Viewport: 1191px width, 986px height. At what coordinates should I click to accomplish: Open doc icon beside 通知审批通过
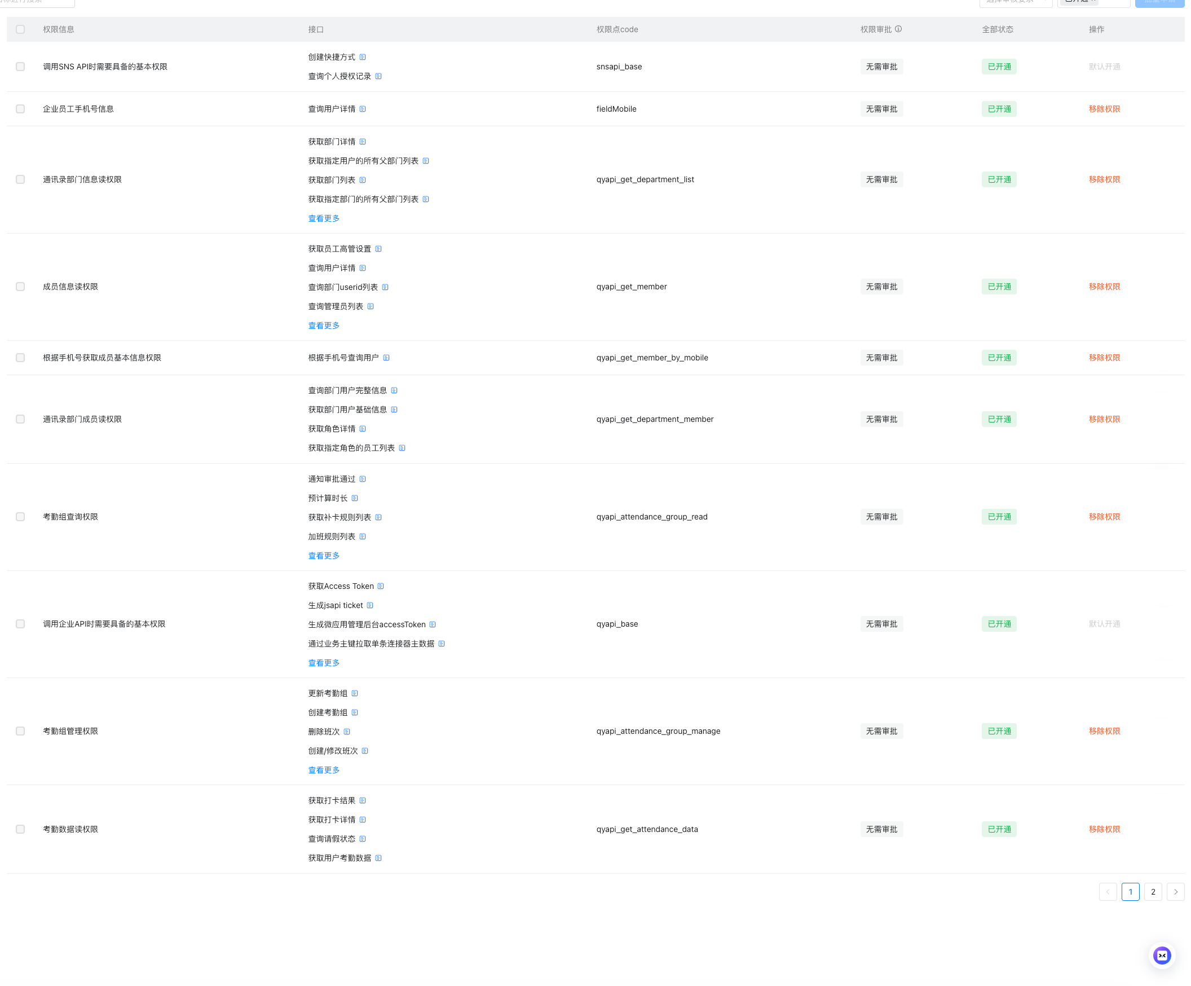pyautogui.click(x=363, y=479)
